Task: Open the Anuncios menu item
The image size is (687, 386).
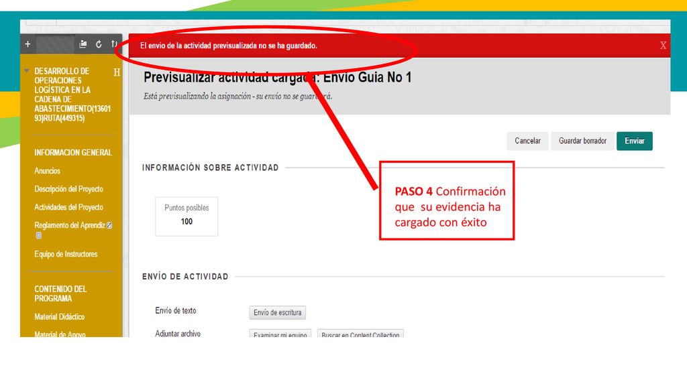Action: pyautogui.click(x=48, y=171)
